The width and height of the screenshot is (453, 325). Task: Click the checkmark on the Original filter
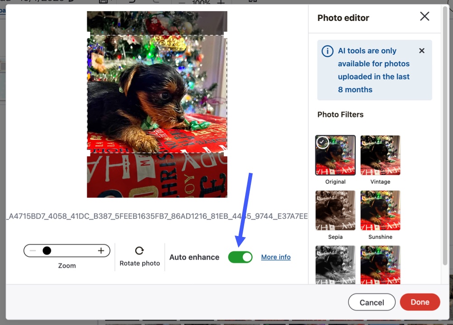[322, 142]
